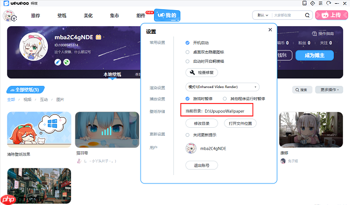This screenshot has width=350, height=205.
Task: Click author avatar under 康娜 wallpaper
Action: pyautogui.click(x=283, y=161)
